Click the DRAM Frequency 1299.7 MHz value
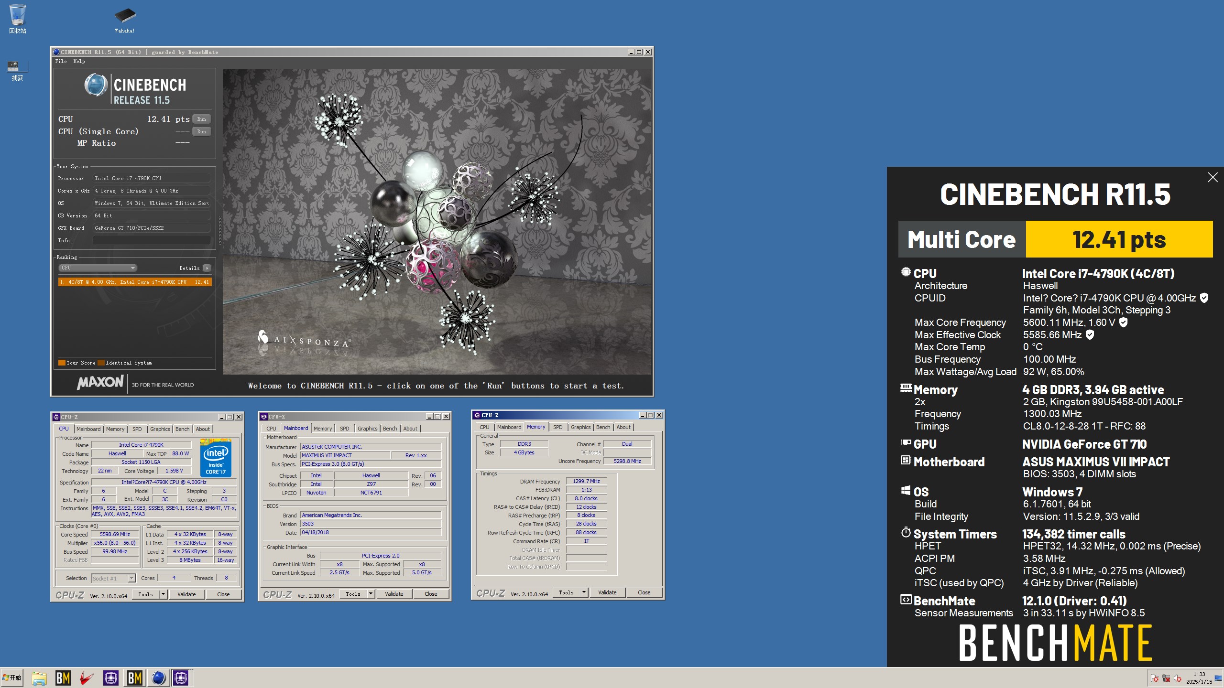The image size is (1224, 688). 586,481
